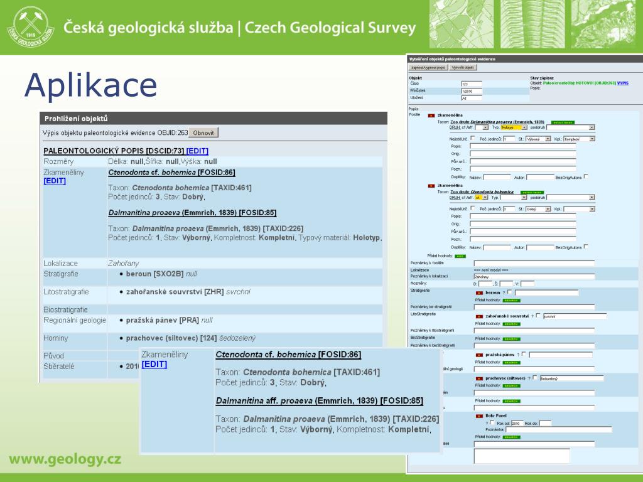
Task: Tick Nejistěurč. checkbox for the Dalmanitina fossil
Action: coord(472,138)
